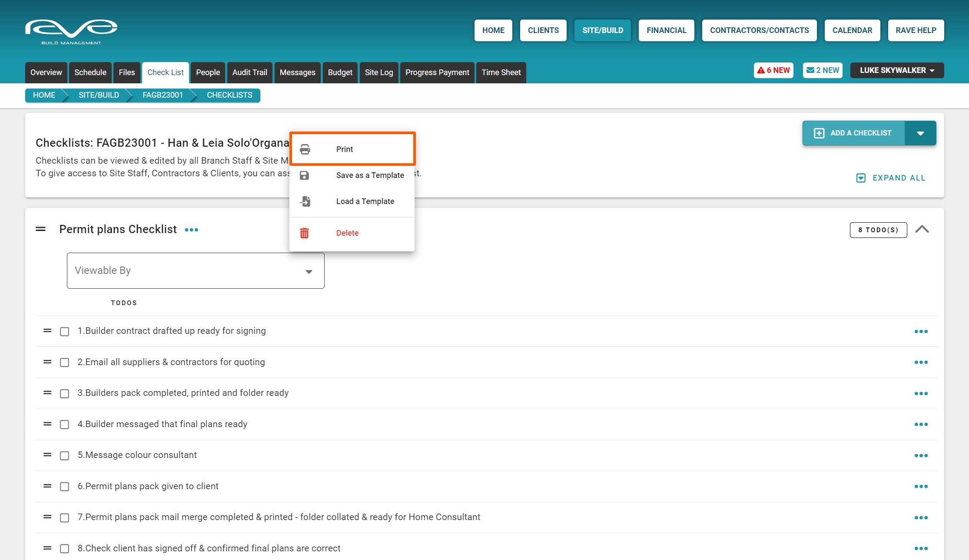Image resolution: width=969 pixels, height=560 pixels.
Task: Click the red Delete trash icon
Action: [x=305, y=233]
